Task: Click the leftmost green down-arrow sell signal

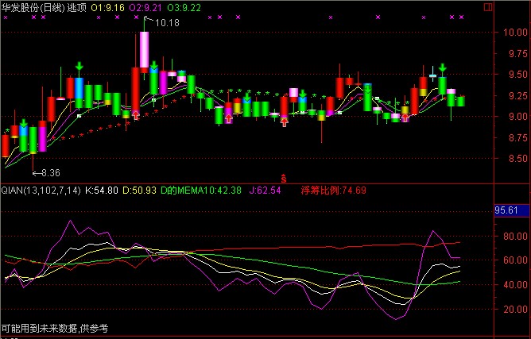Action: coord(24,124)
